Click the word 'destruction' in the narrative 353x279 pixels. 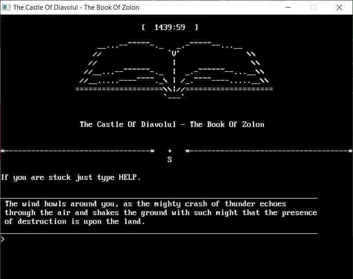click(42, 221)
